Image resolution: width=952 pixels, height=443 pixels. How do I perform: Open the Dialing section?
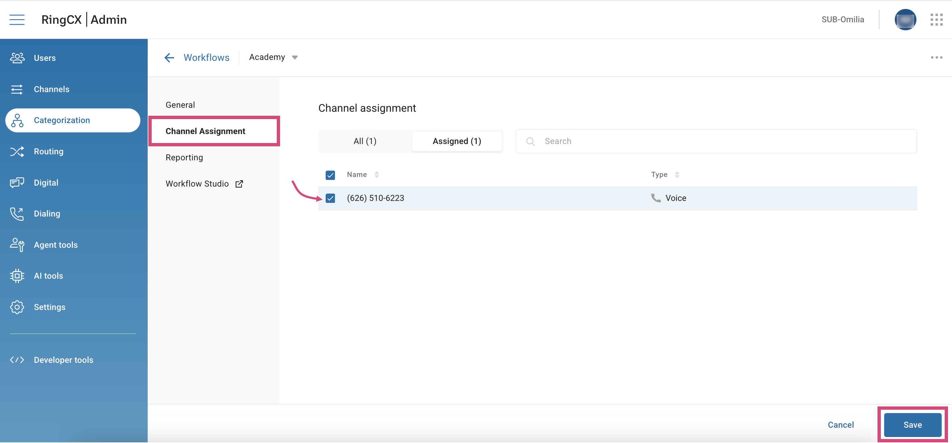(47, 214)
